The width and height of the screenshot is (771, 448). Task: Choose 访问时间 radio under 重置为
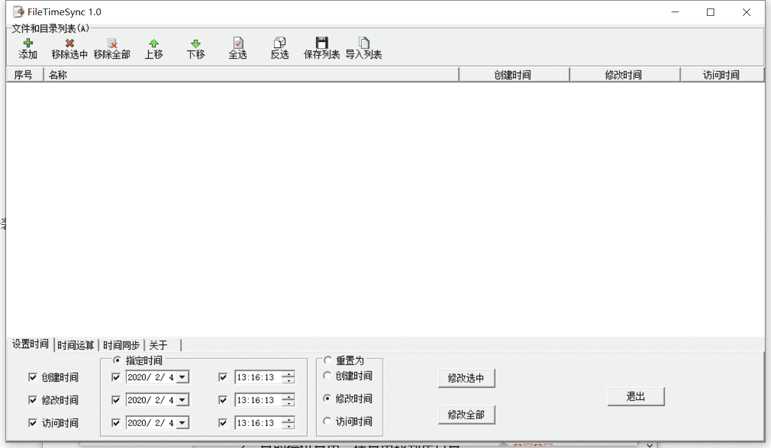click(x=327, y=421)
